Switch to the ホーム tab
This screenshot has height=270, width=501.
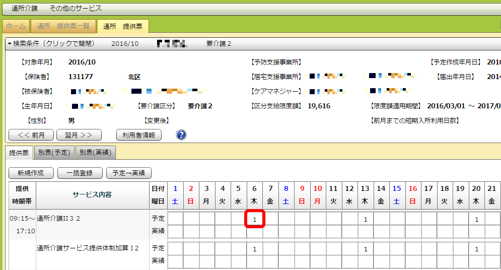16,27
